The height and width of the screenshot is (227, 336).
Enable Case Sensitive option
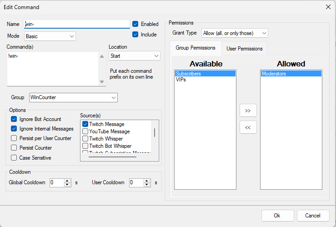tap(14, 157)
